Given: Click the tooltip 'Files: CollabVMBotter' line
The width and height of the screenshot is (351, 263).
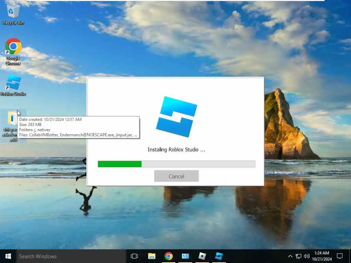Looking at the screenshot, I should click(78, 135).
